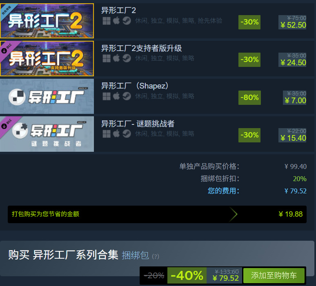316x286 pixels.
Task: Open 异形工厂 Shapez thumbnail image
Action: click(47, 96)
